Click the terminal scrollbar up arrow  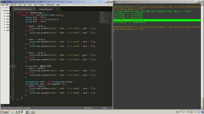coord(202,4)
